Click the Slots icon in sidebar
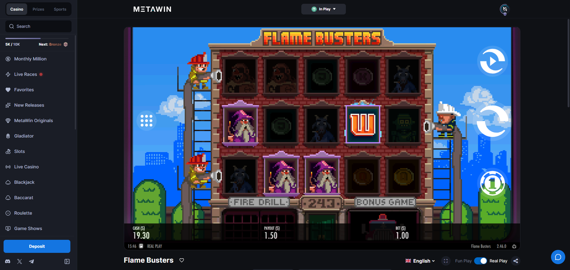570x270 pixels. point(8,151)
